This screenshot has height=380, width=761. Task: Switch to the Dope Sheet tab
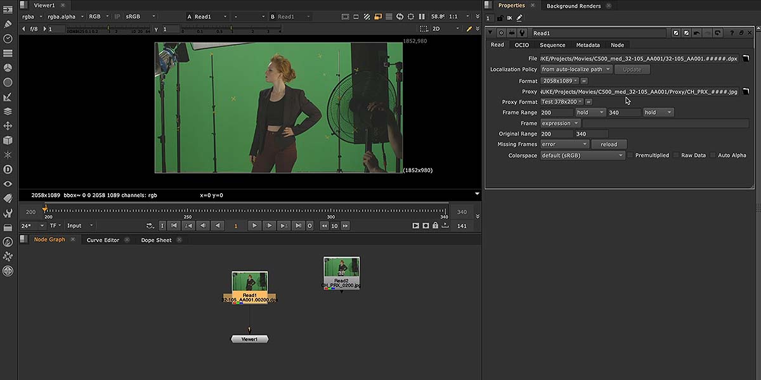(x=156, y=240)
